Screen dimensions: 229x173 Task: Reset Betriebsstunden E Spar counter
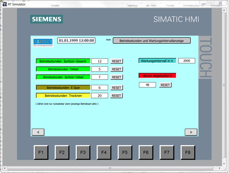(116, 87)
